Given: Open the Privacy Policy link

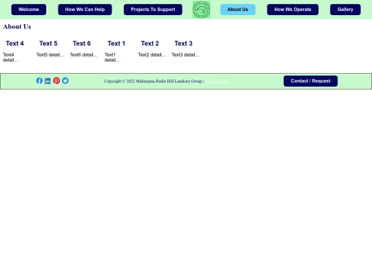Looking at the screenshot, I should tap(217, 81).
